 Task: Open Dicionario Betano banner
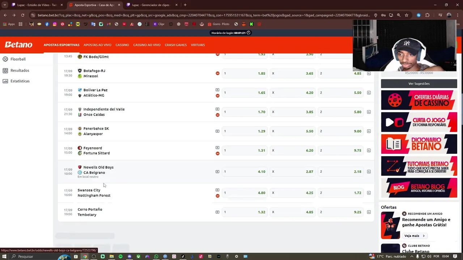[x=419, y=144]
